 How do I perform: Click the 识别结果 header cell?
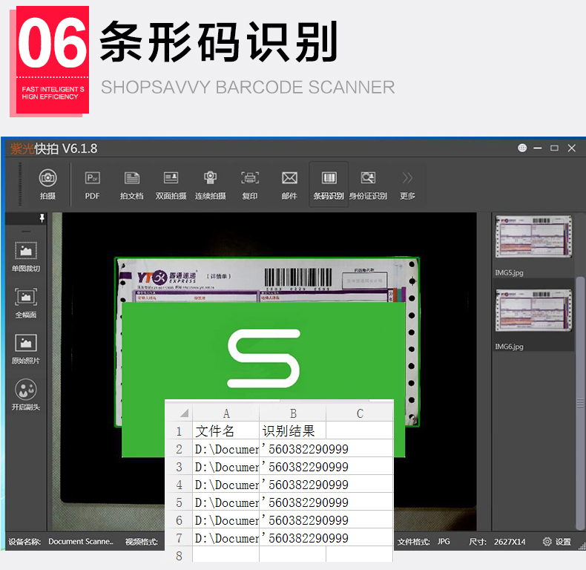point(292,430)
